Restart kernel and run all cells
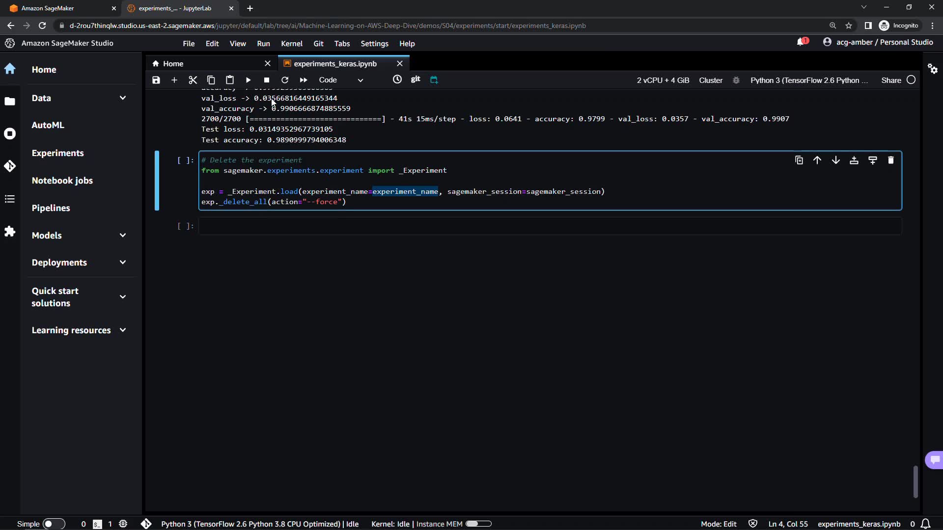The width and height of the screenshot is (943, 530). tap(304, 80)
